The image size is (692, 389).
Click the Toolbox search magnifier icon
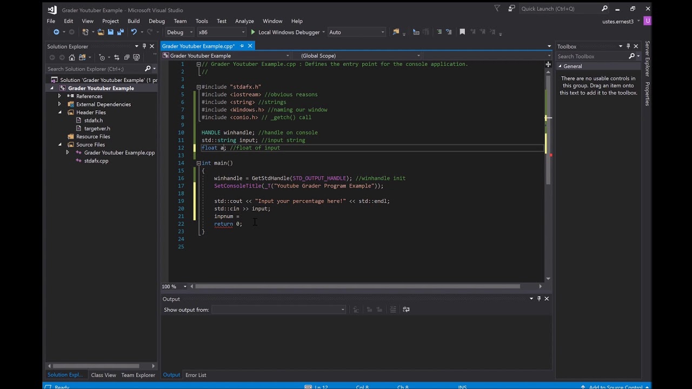pyautogui.click(x=631, y=56)
